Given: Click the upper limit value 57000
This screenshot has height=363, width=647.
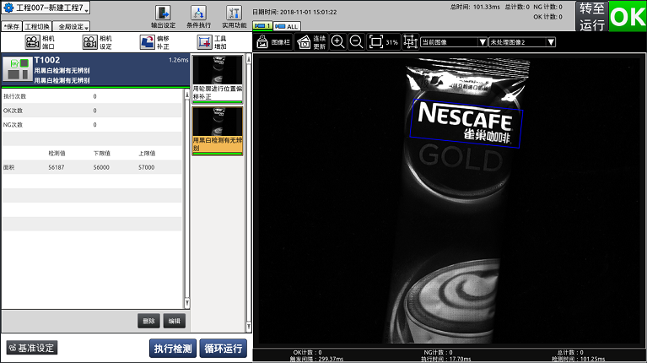Looking at the screenshot, I should point(147,167).
